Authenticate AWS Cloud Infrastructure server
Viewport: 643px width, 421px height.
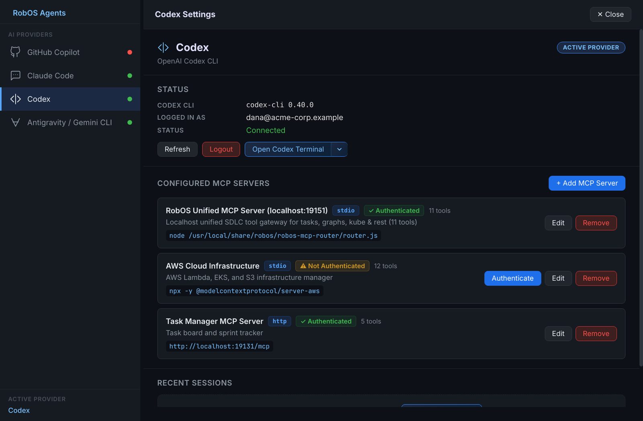pos(512,278)
